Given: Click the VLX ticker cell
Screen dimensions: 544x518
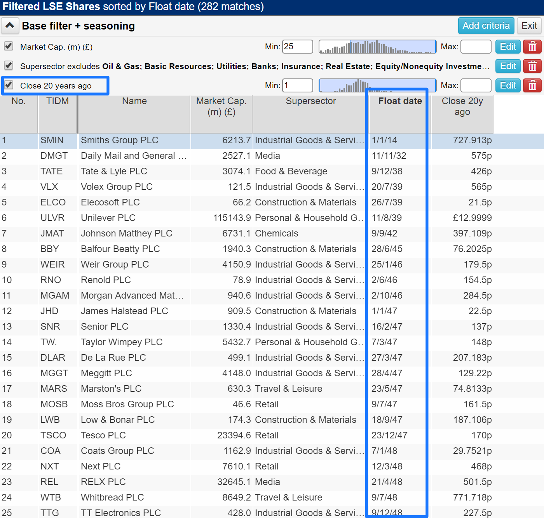Looking at the screenshot, I should tap(49, 187).
